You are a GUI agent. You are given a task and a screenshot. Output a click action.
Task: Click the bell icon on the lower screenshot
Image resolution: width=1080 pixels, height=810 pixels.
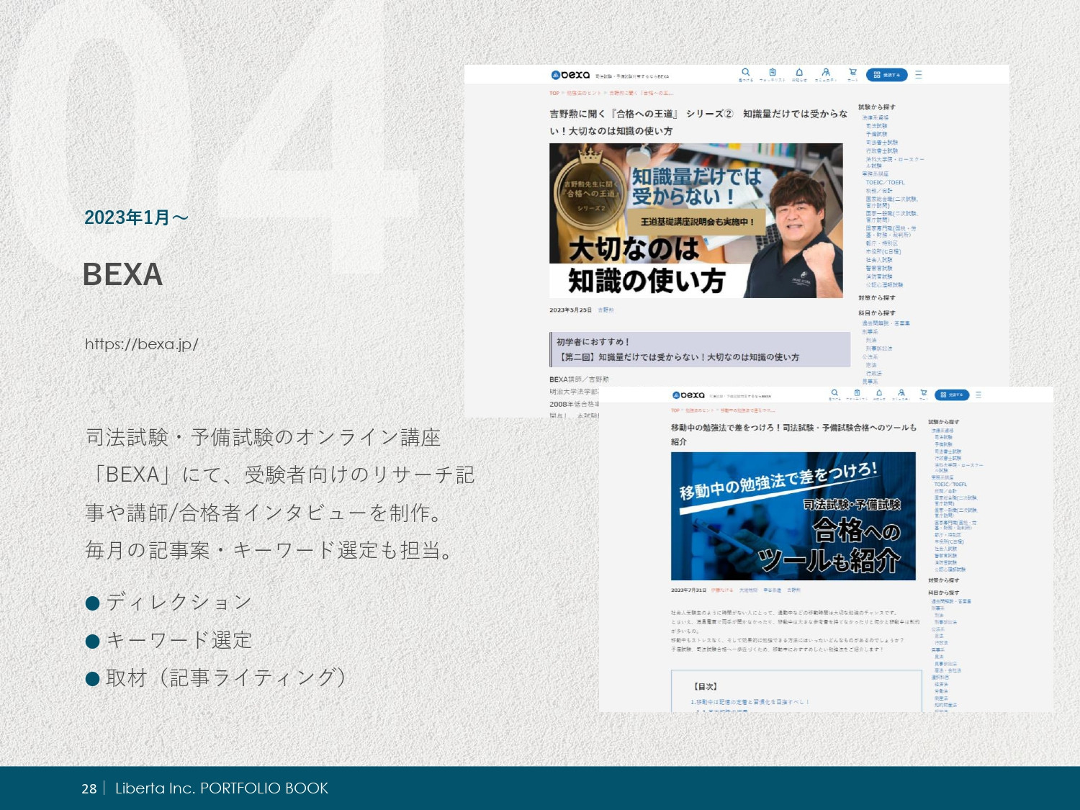[879, 393]
